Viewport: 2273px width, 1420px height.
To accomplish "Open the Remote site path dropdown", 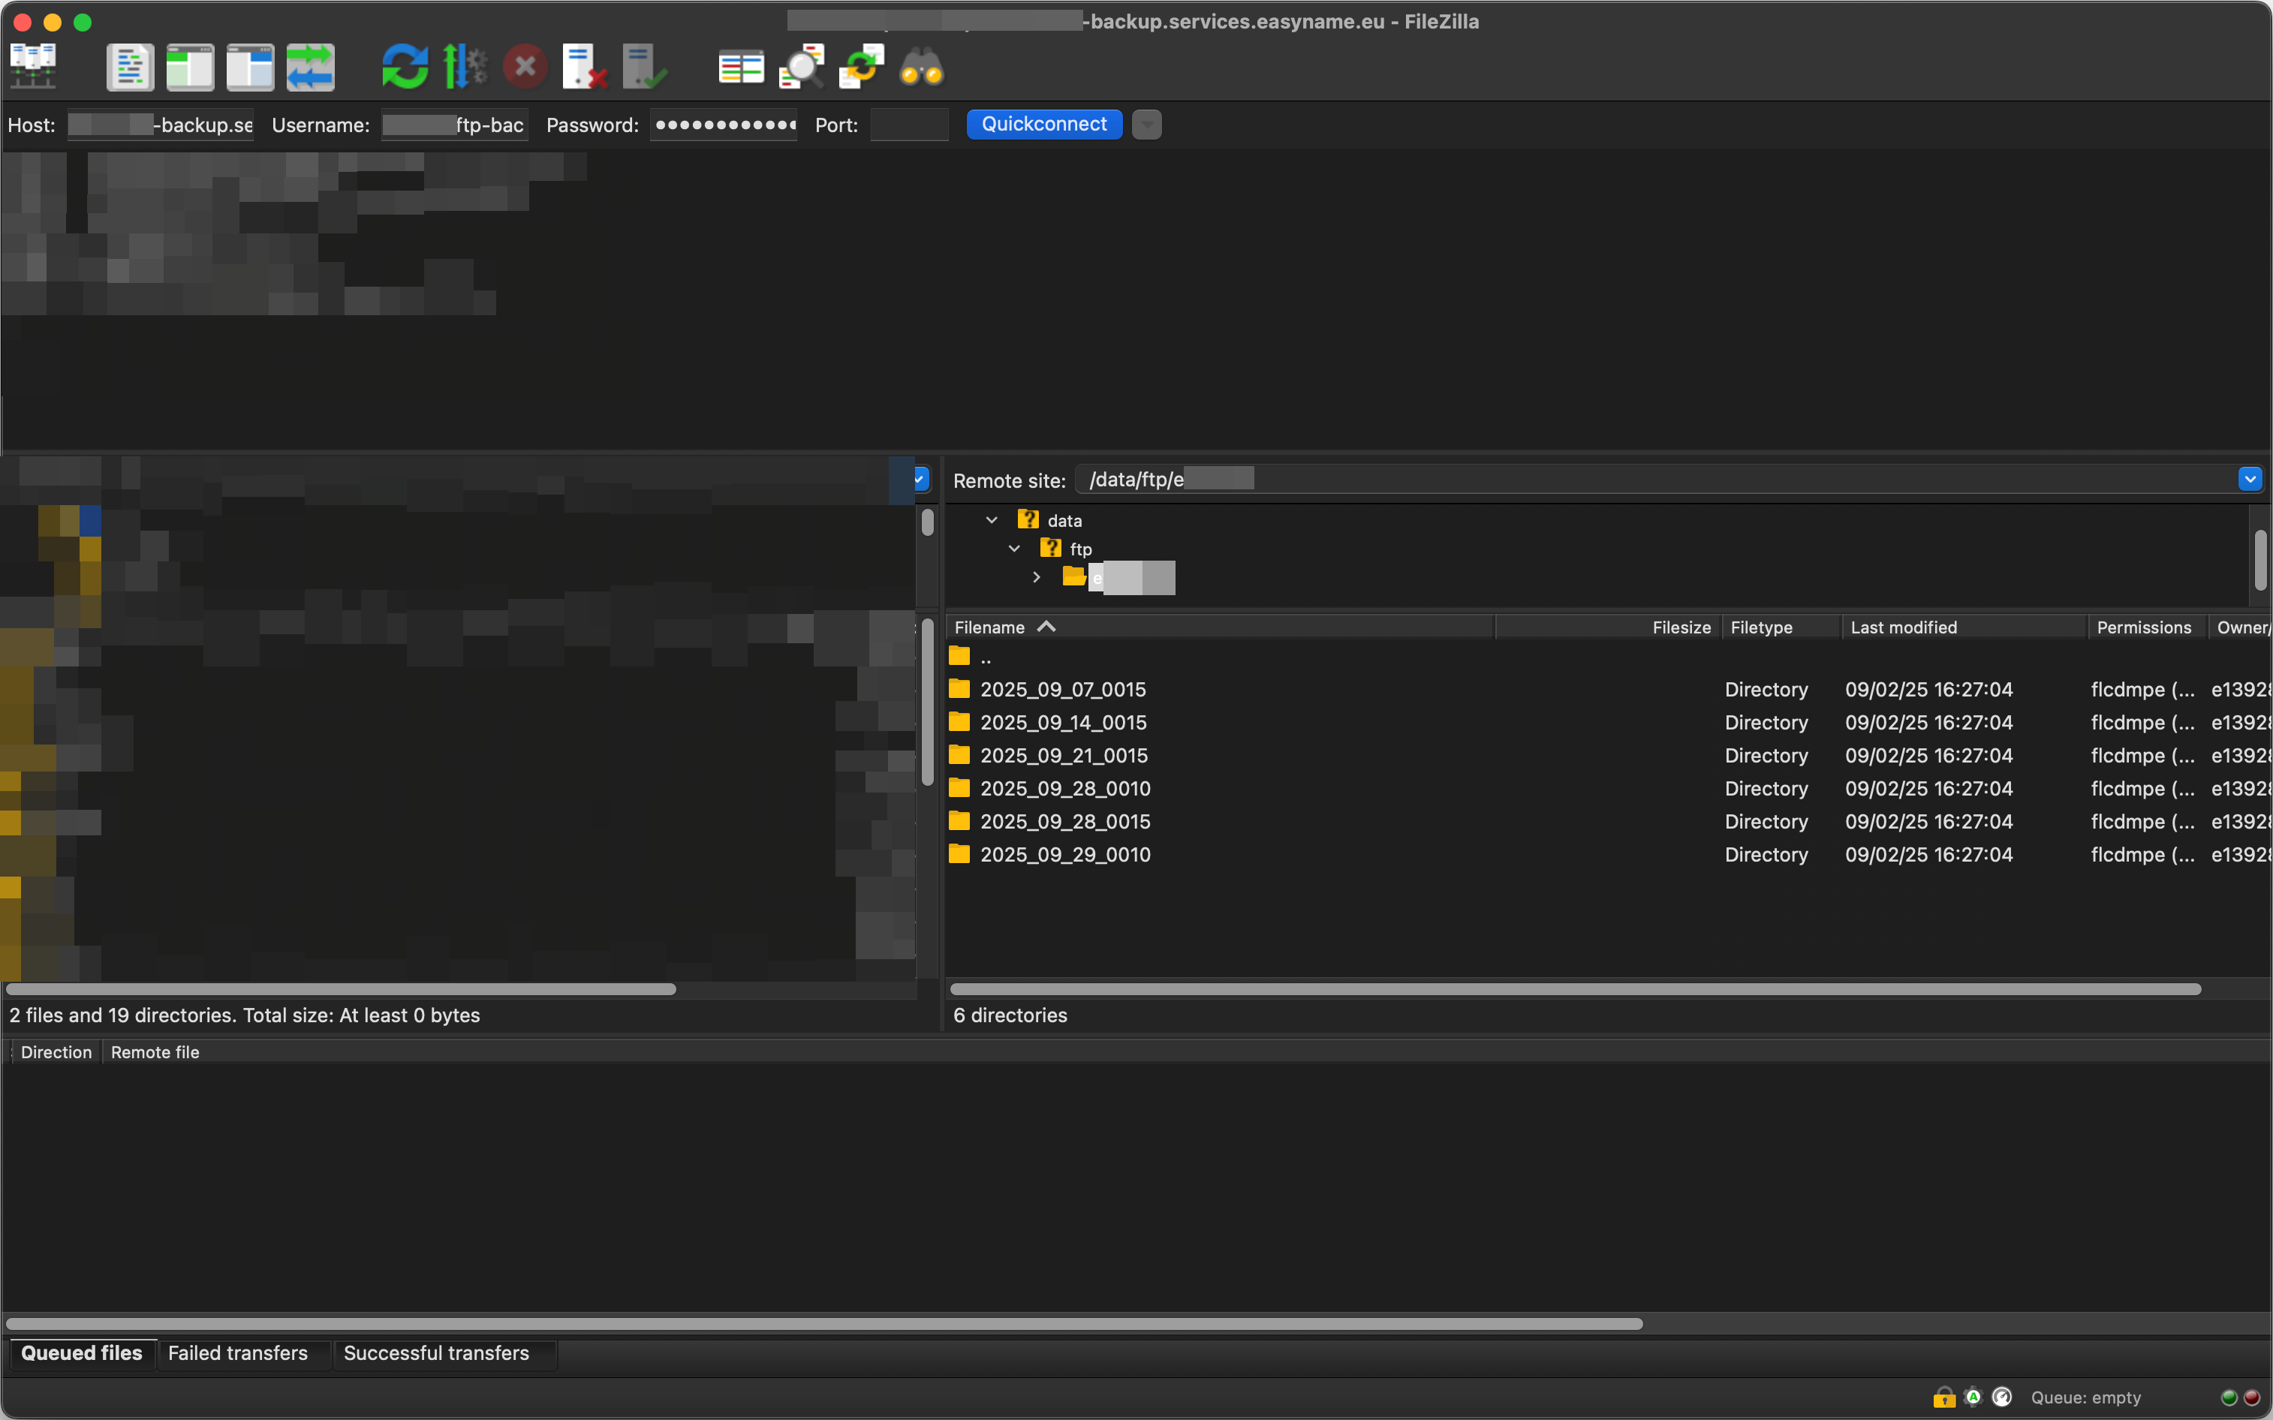I will [x=2250, y=480].
